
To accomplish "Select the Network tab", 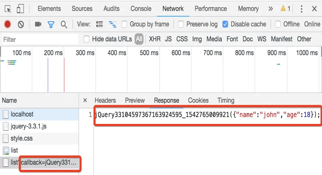I will 173,9.
